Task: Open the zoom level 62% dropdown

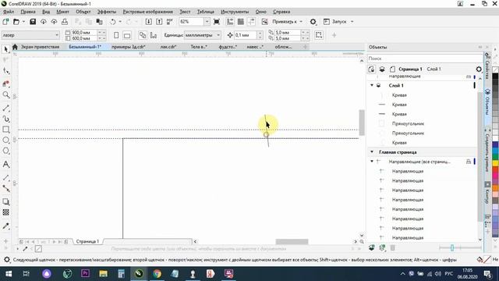Action: coord(207,22)
